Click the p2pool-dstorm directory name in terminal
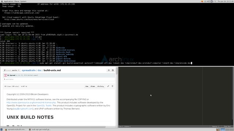The height and width of the screenshot is (131, 234). 63,59
